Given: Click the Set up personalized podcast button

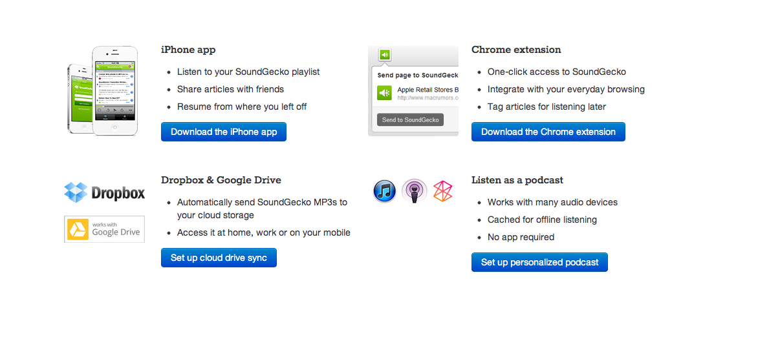Looking at the screenshot, I should [539, 262].
